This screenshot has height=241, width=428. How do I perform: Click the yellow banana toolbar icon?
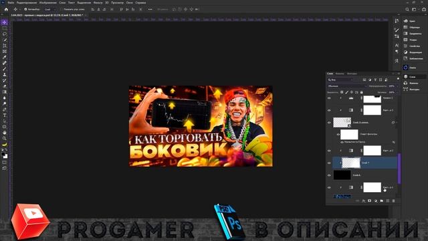(x=5, y=145)
